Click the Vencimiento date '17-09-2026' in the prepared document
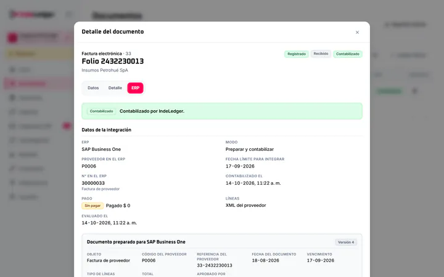The image size is (444, 277). tap(321, 260)
